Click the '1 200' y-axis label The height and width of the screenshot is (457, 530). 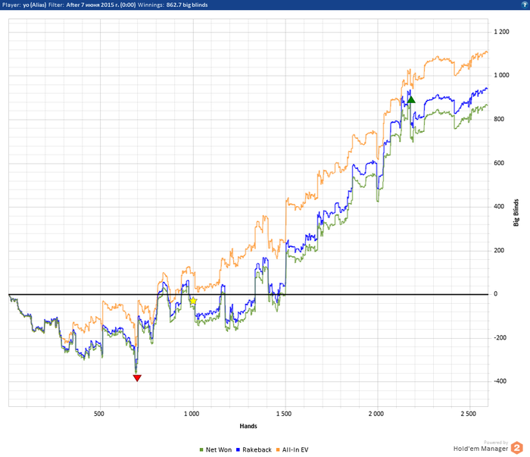(x=501, y=32)
